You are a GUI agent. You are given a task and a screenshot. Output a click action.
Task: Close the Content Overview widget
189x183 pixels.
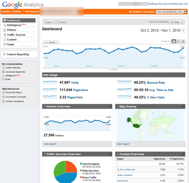pyautogui.click(x=183, y=154)
